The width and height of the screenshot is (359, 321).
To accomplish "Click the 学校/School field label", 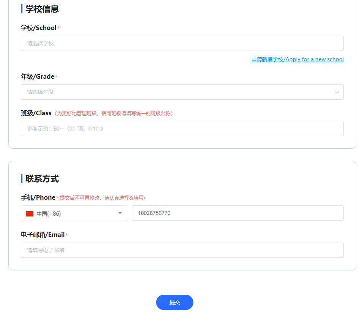I will (x=38, y=28).
